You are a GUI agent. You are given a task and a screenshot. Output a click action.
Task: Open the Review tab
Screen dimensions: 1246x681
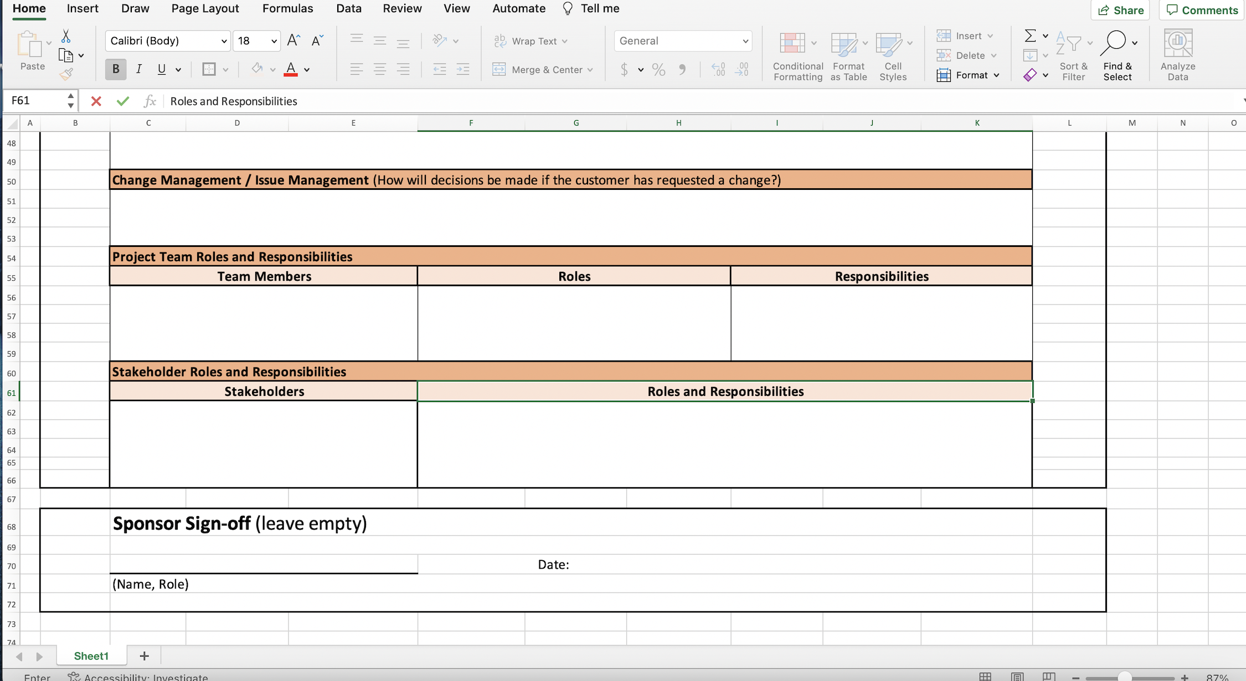click(402, 8)
